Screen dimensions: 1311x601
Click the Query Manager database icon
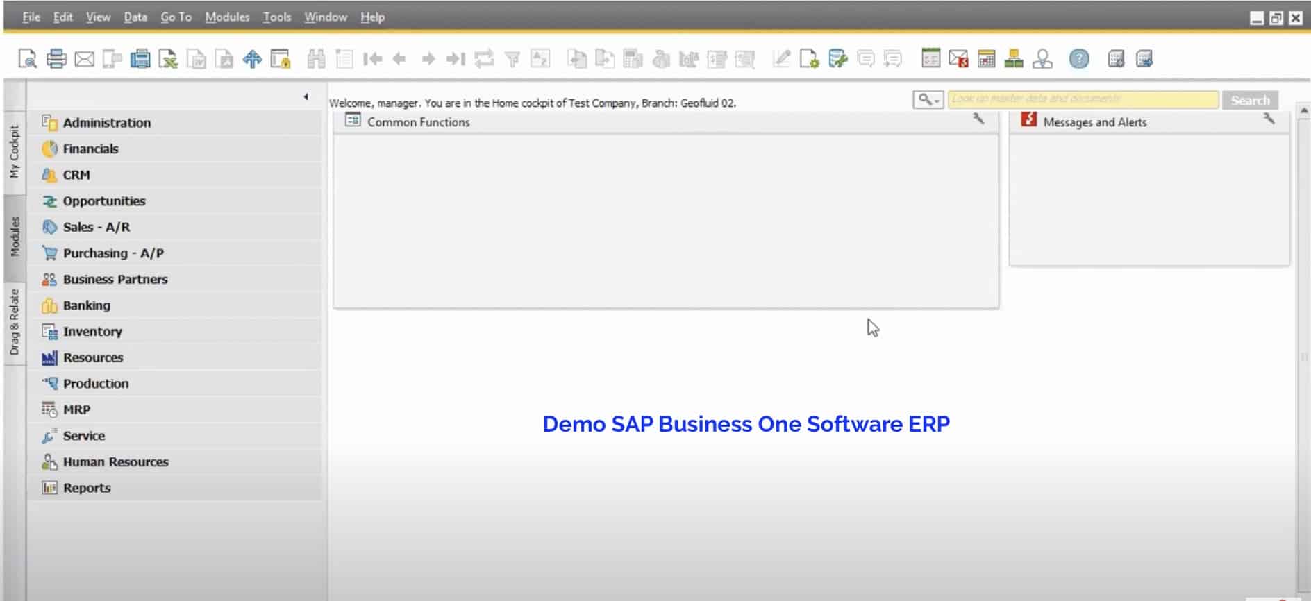coord(838,59)
